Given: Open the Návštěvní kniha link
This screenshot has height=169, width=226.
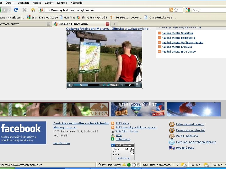Looking at the screenshot, I should (x=127, y=131).
